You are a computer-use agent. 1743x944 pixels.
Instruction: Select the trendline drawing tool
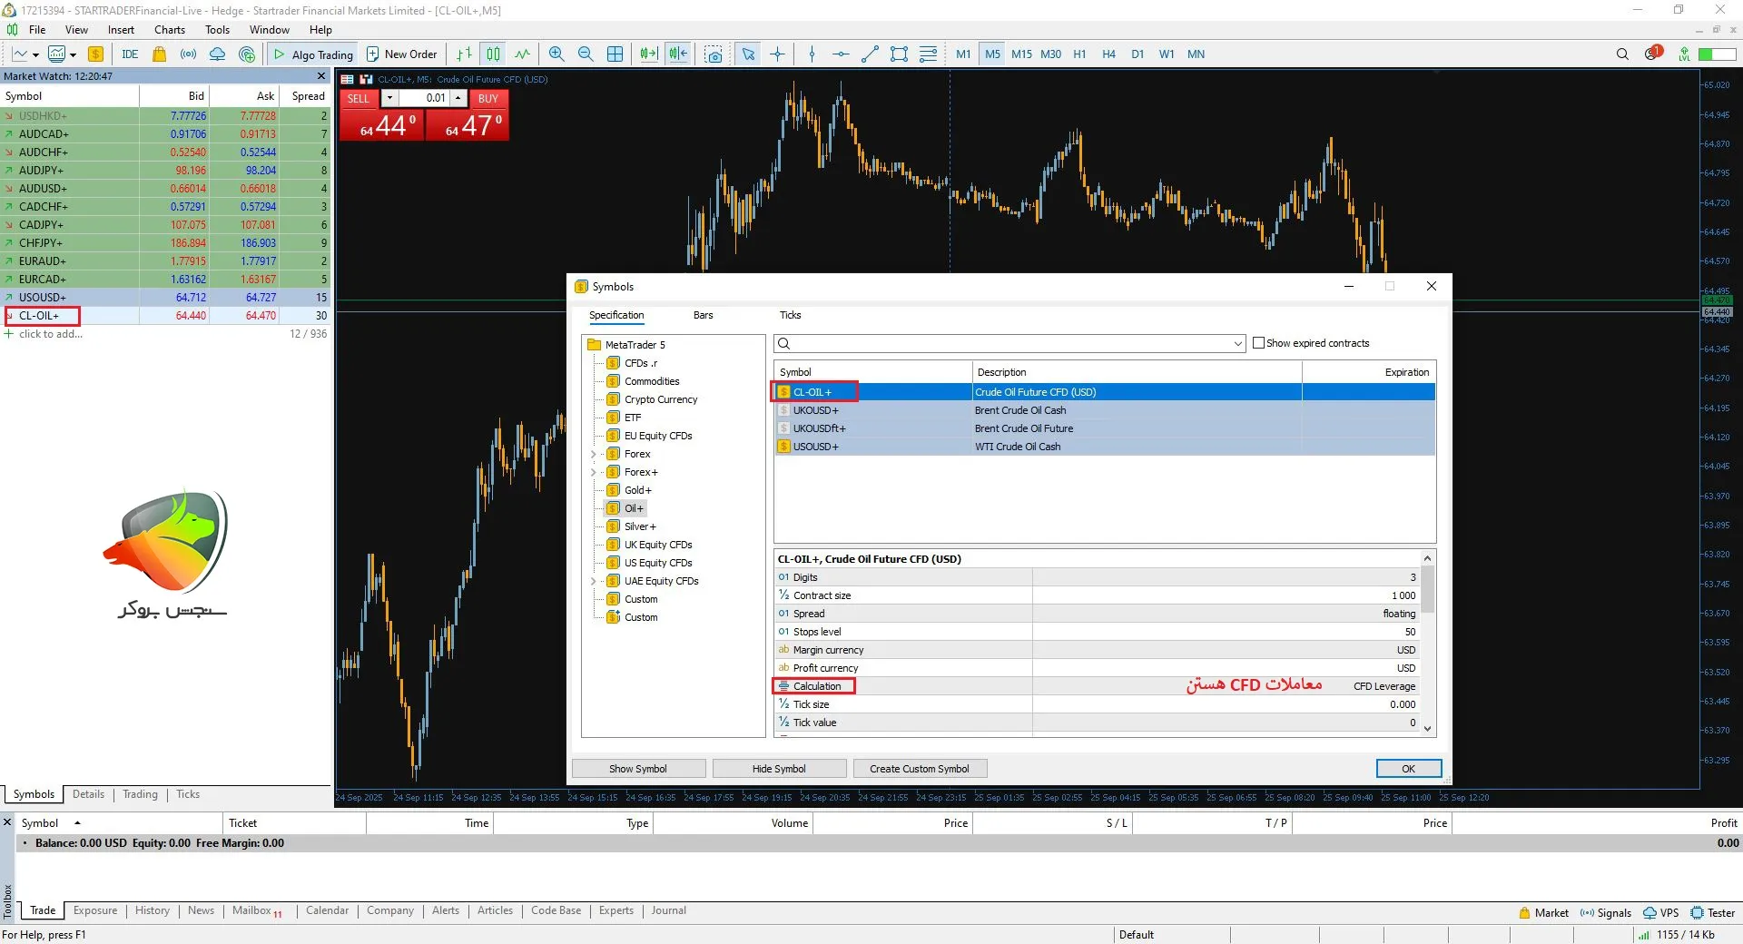click(x=870, y=54)
